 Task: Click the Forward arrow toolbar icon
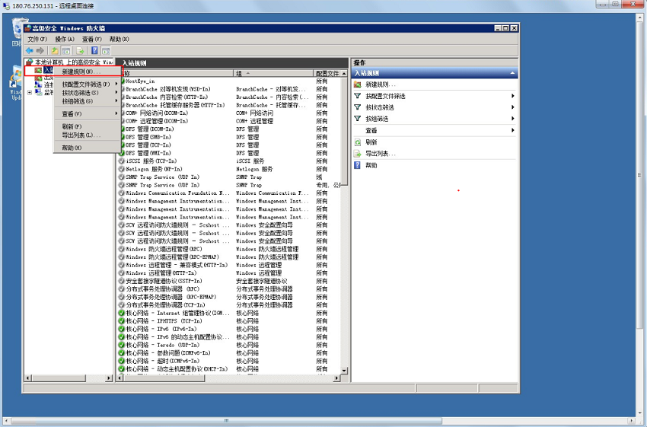(40, 51)
